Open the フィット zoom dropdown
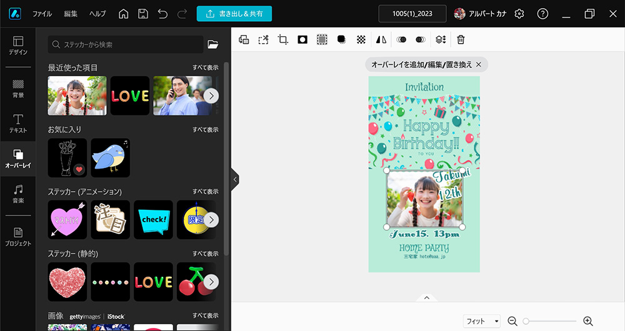The height and width of the screenshot is (331, 625). (482, 321)
